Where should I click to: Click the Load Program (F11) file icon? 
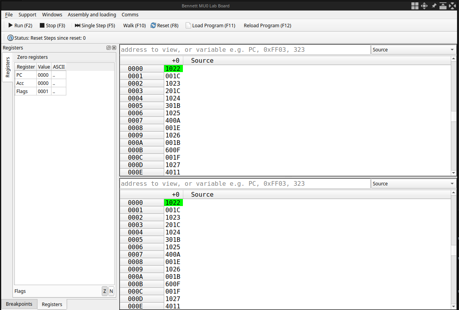[x=188, y=25]
